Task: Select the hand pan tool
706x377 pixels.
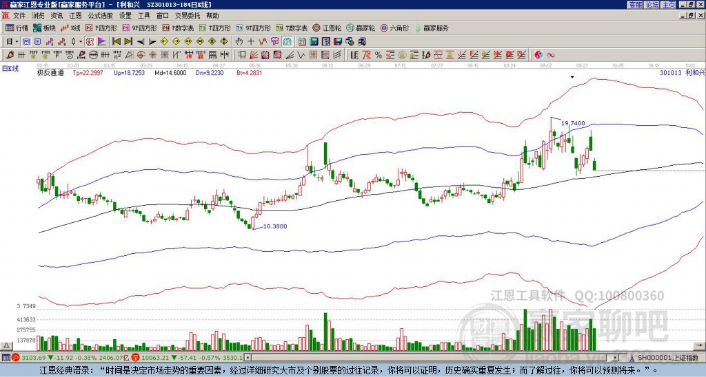Action: (x=239, y=42)
